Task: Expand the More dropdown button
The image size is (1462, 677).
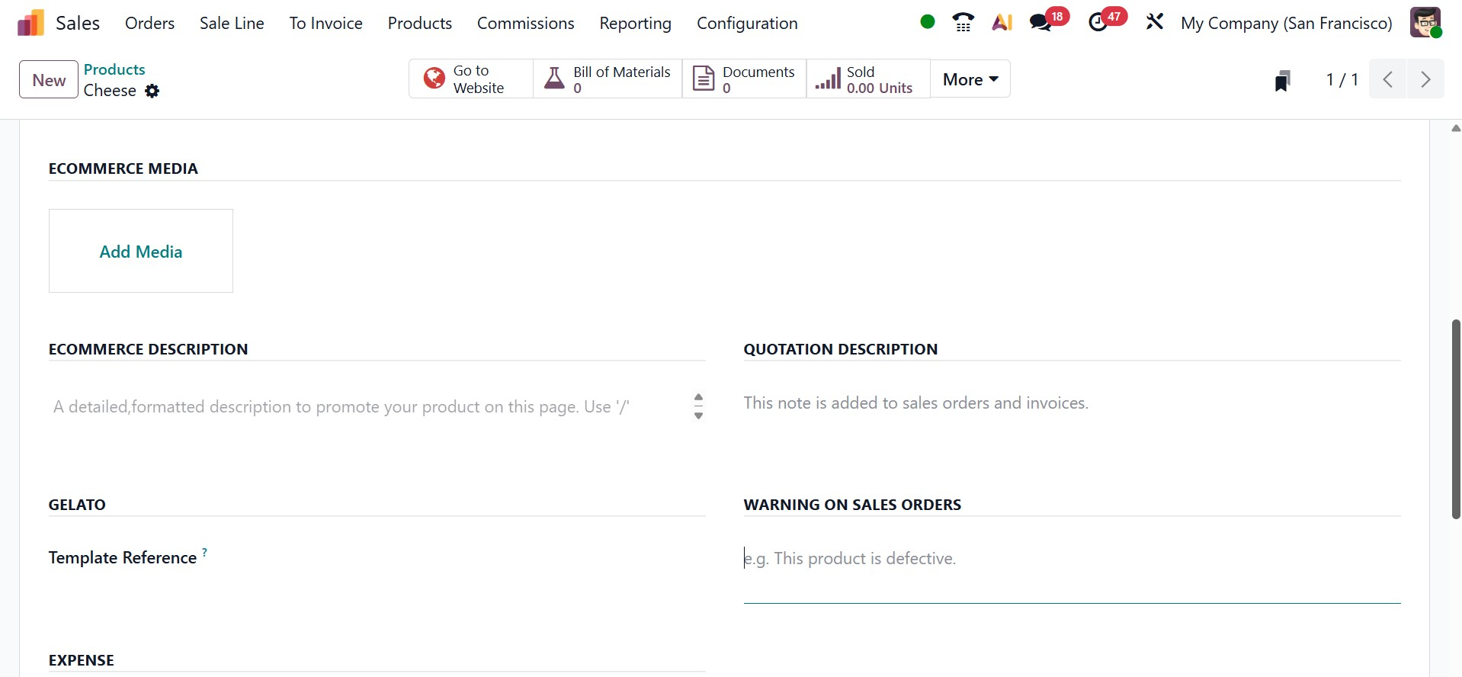Action: pyautogui.click(x=970, y=79)
